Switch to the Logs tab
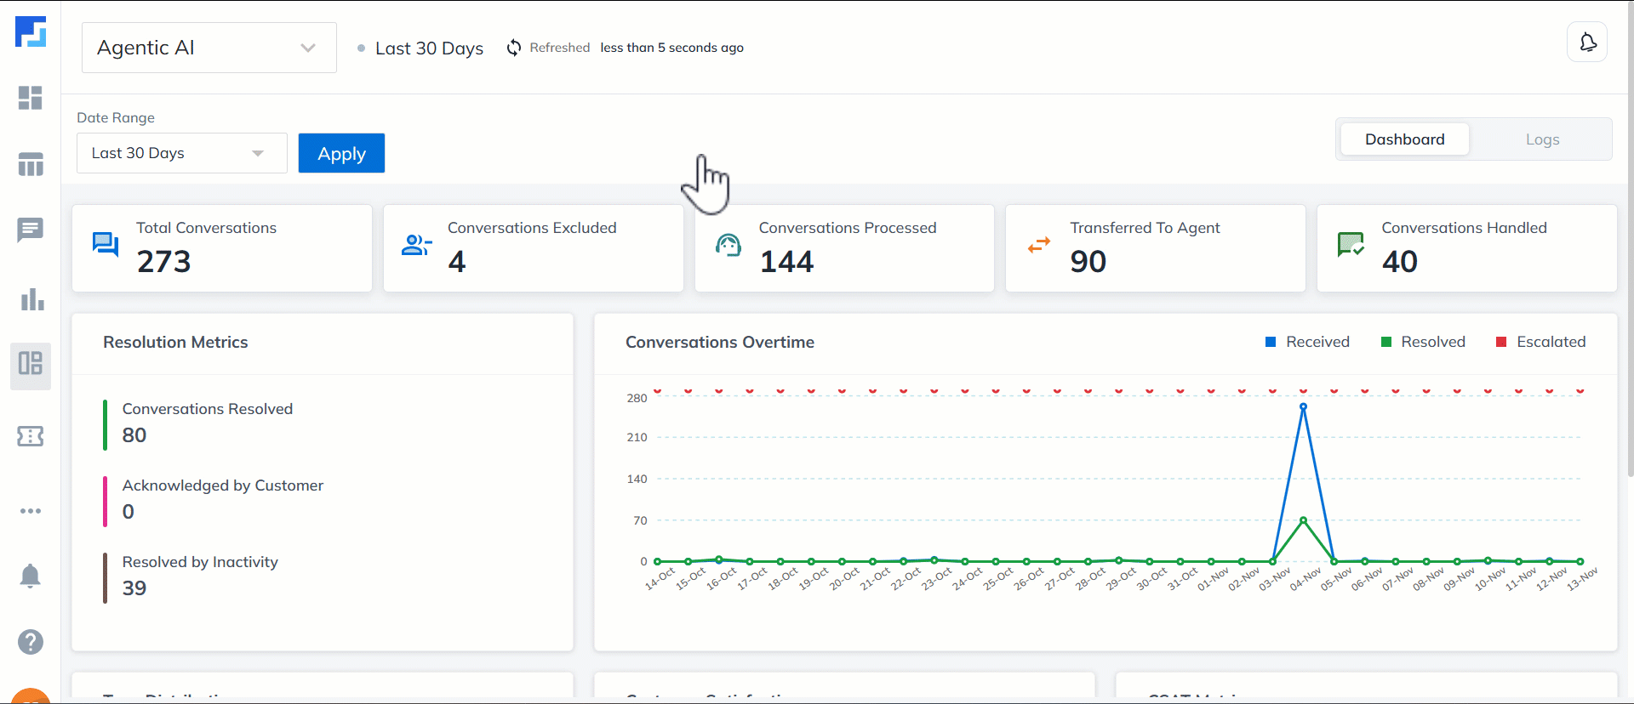Viewport: 1634px width, 704px height. 1542,139
